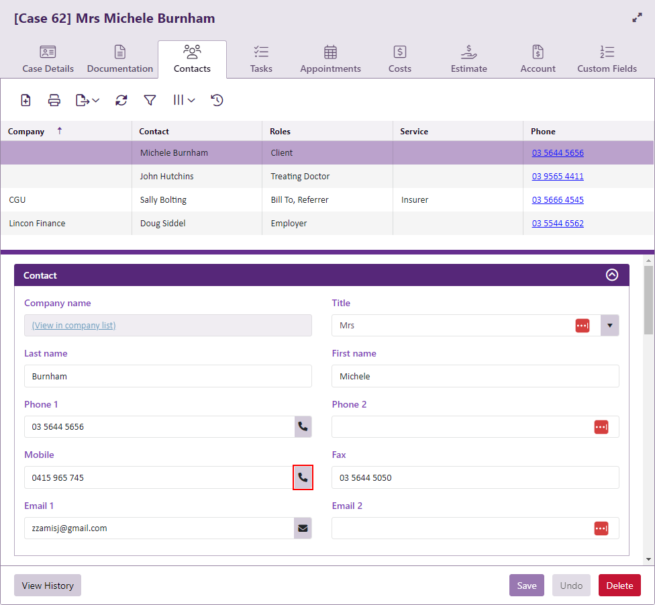The image size is (655, 605).
Task: Click the Email 1 envelope icon
Action: click(x=303, y=528)
